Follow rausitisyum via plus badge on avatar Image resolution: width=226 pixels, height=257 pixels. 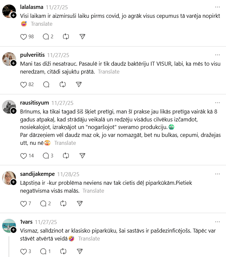pyautogui.click(x=14, y=111)
